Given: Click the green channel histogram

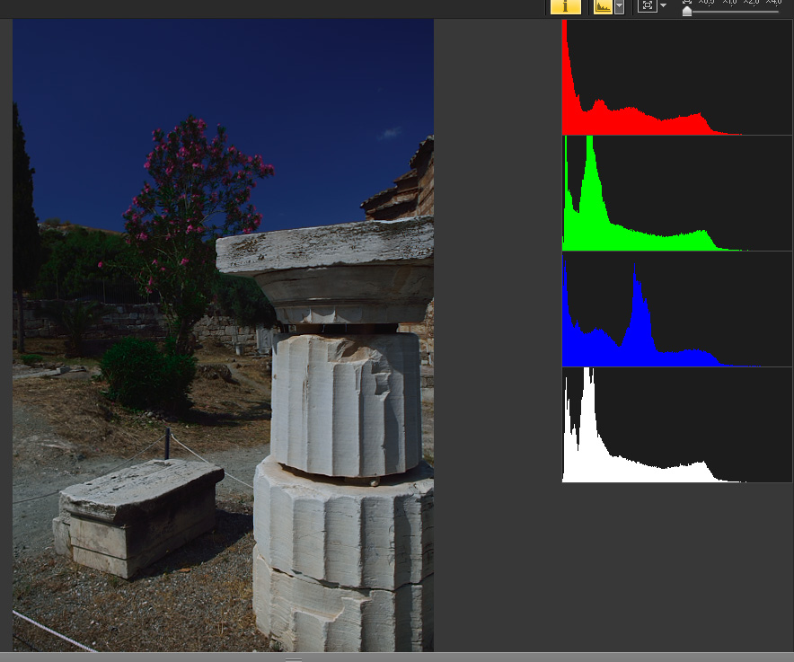Looking at the screenshot, I should (676, 193).
